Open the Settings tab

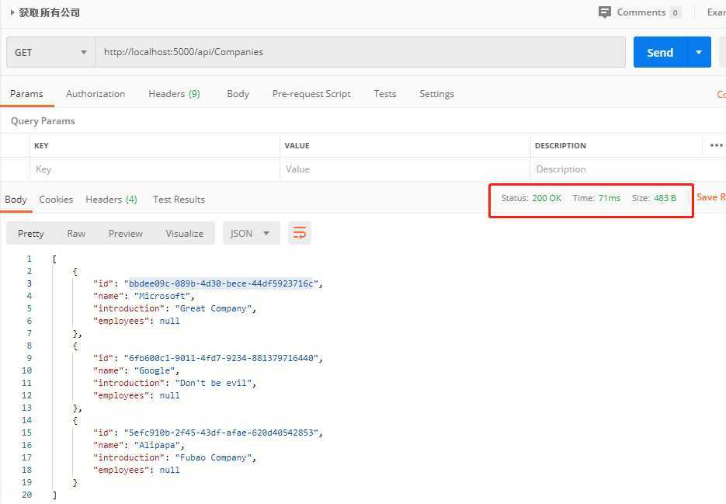(436, 94)
